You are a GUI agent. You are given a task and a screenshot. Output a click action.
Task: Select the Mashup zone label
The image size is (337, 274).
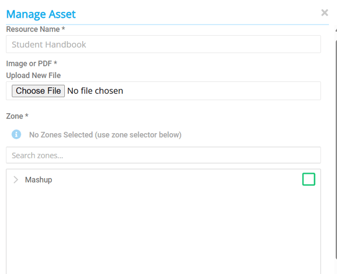pyautogui.click(x=38, y=180)
